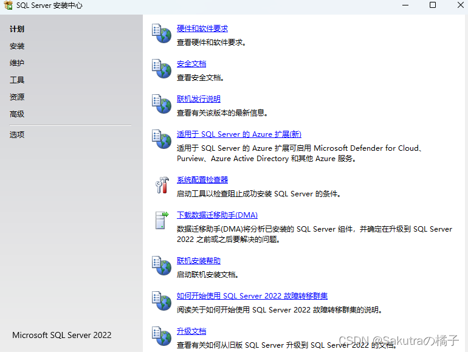Click the Microsoft SQL Server 2022 label

(x=62, y=335)
